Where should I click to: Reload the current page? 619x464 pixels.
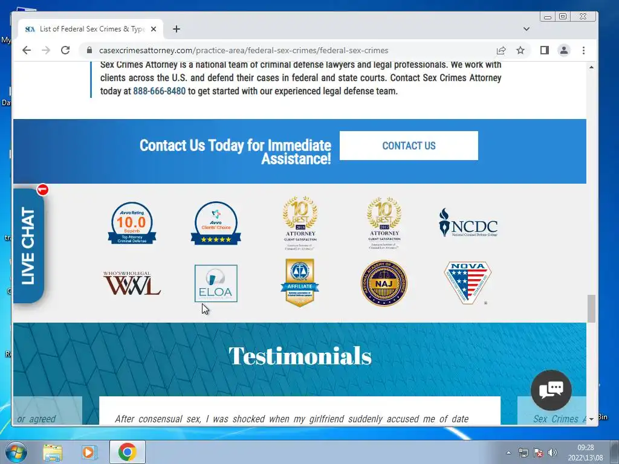point(65,51)
